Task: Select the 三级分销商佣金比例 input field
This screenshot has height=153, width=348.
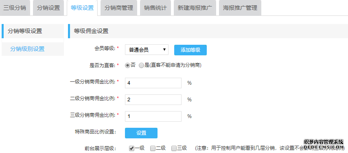Action: click(153, 116)
